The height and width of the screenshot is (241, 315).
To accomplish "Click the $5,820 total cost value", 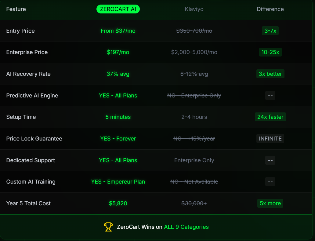I will tap(118, 203).
